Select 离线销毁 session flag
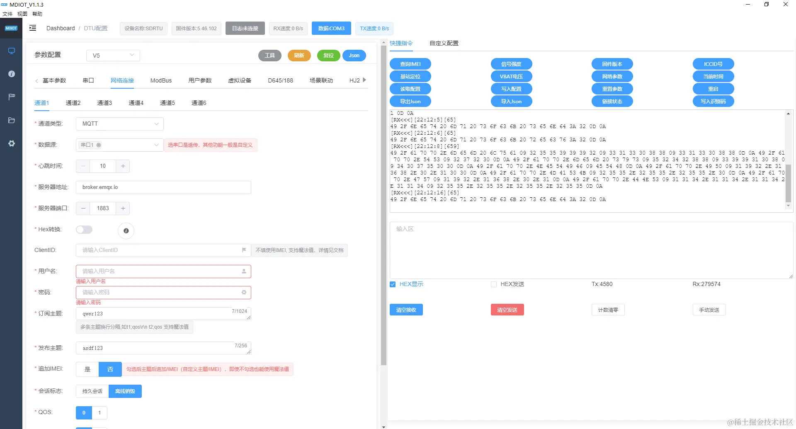This screenshot has width=796, height=429. [x=125, y=391]
